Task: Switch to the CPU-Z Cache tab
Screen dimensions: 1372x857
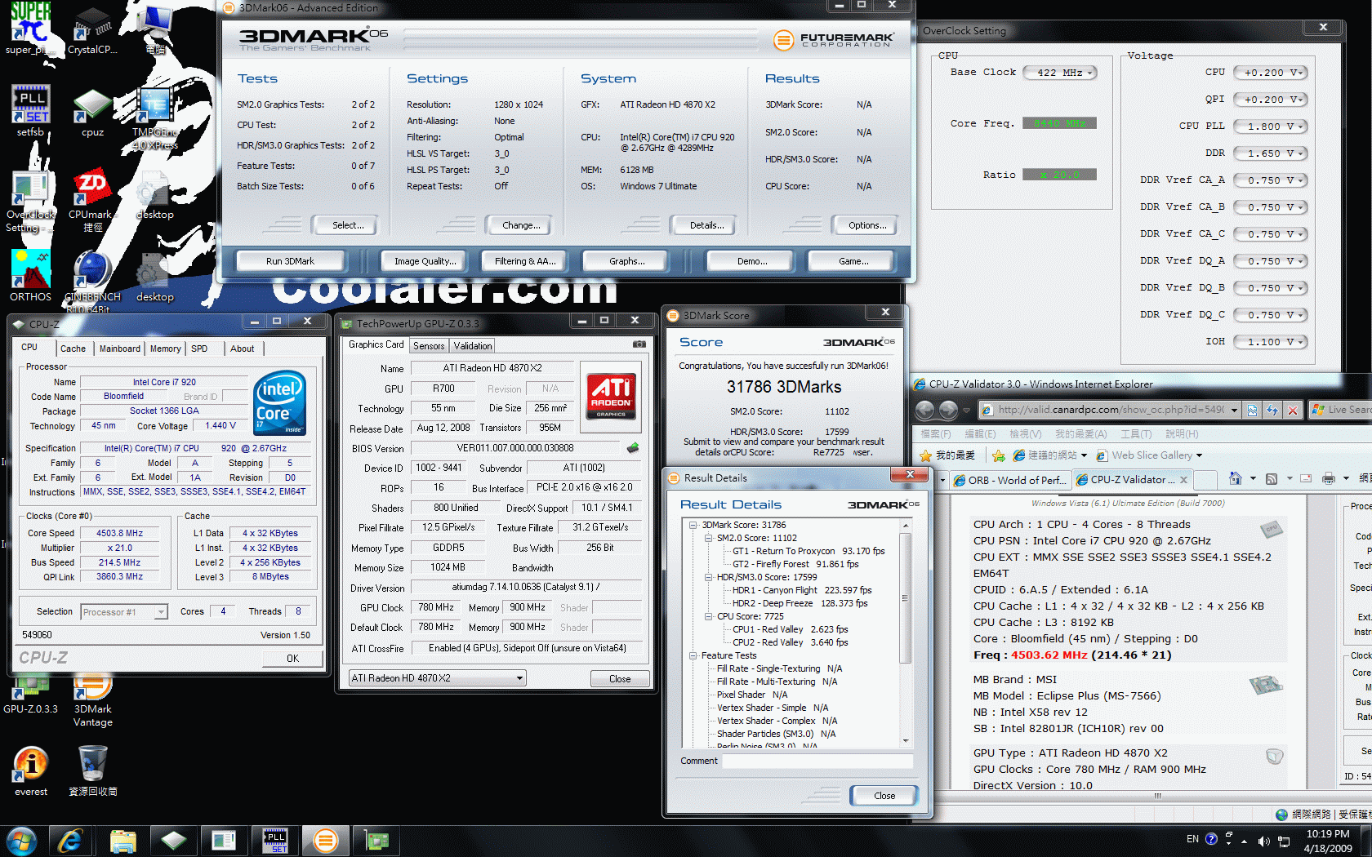Action: click(73, 349)
